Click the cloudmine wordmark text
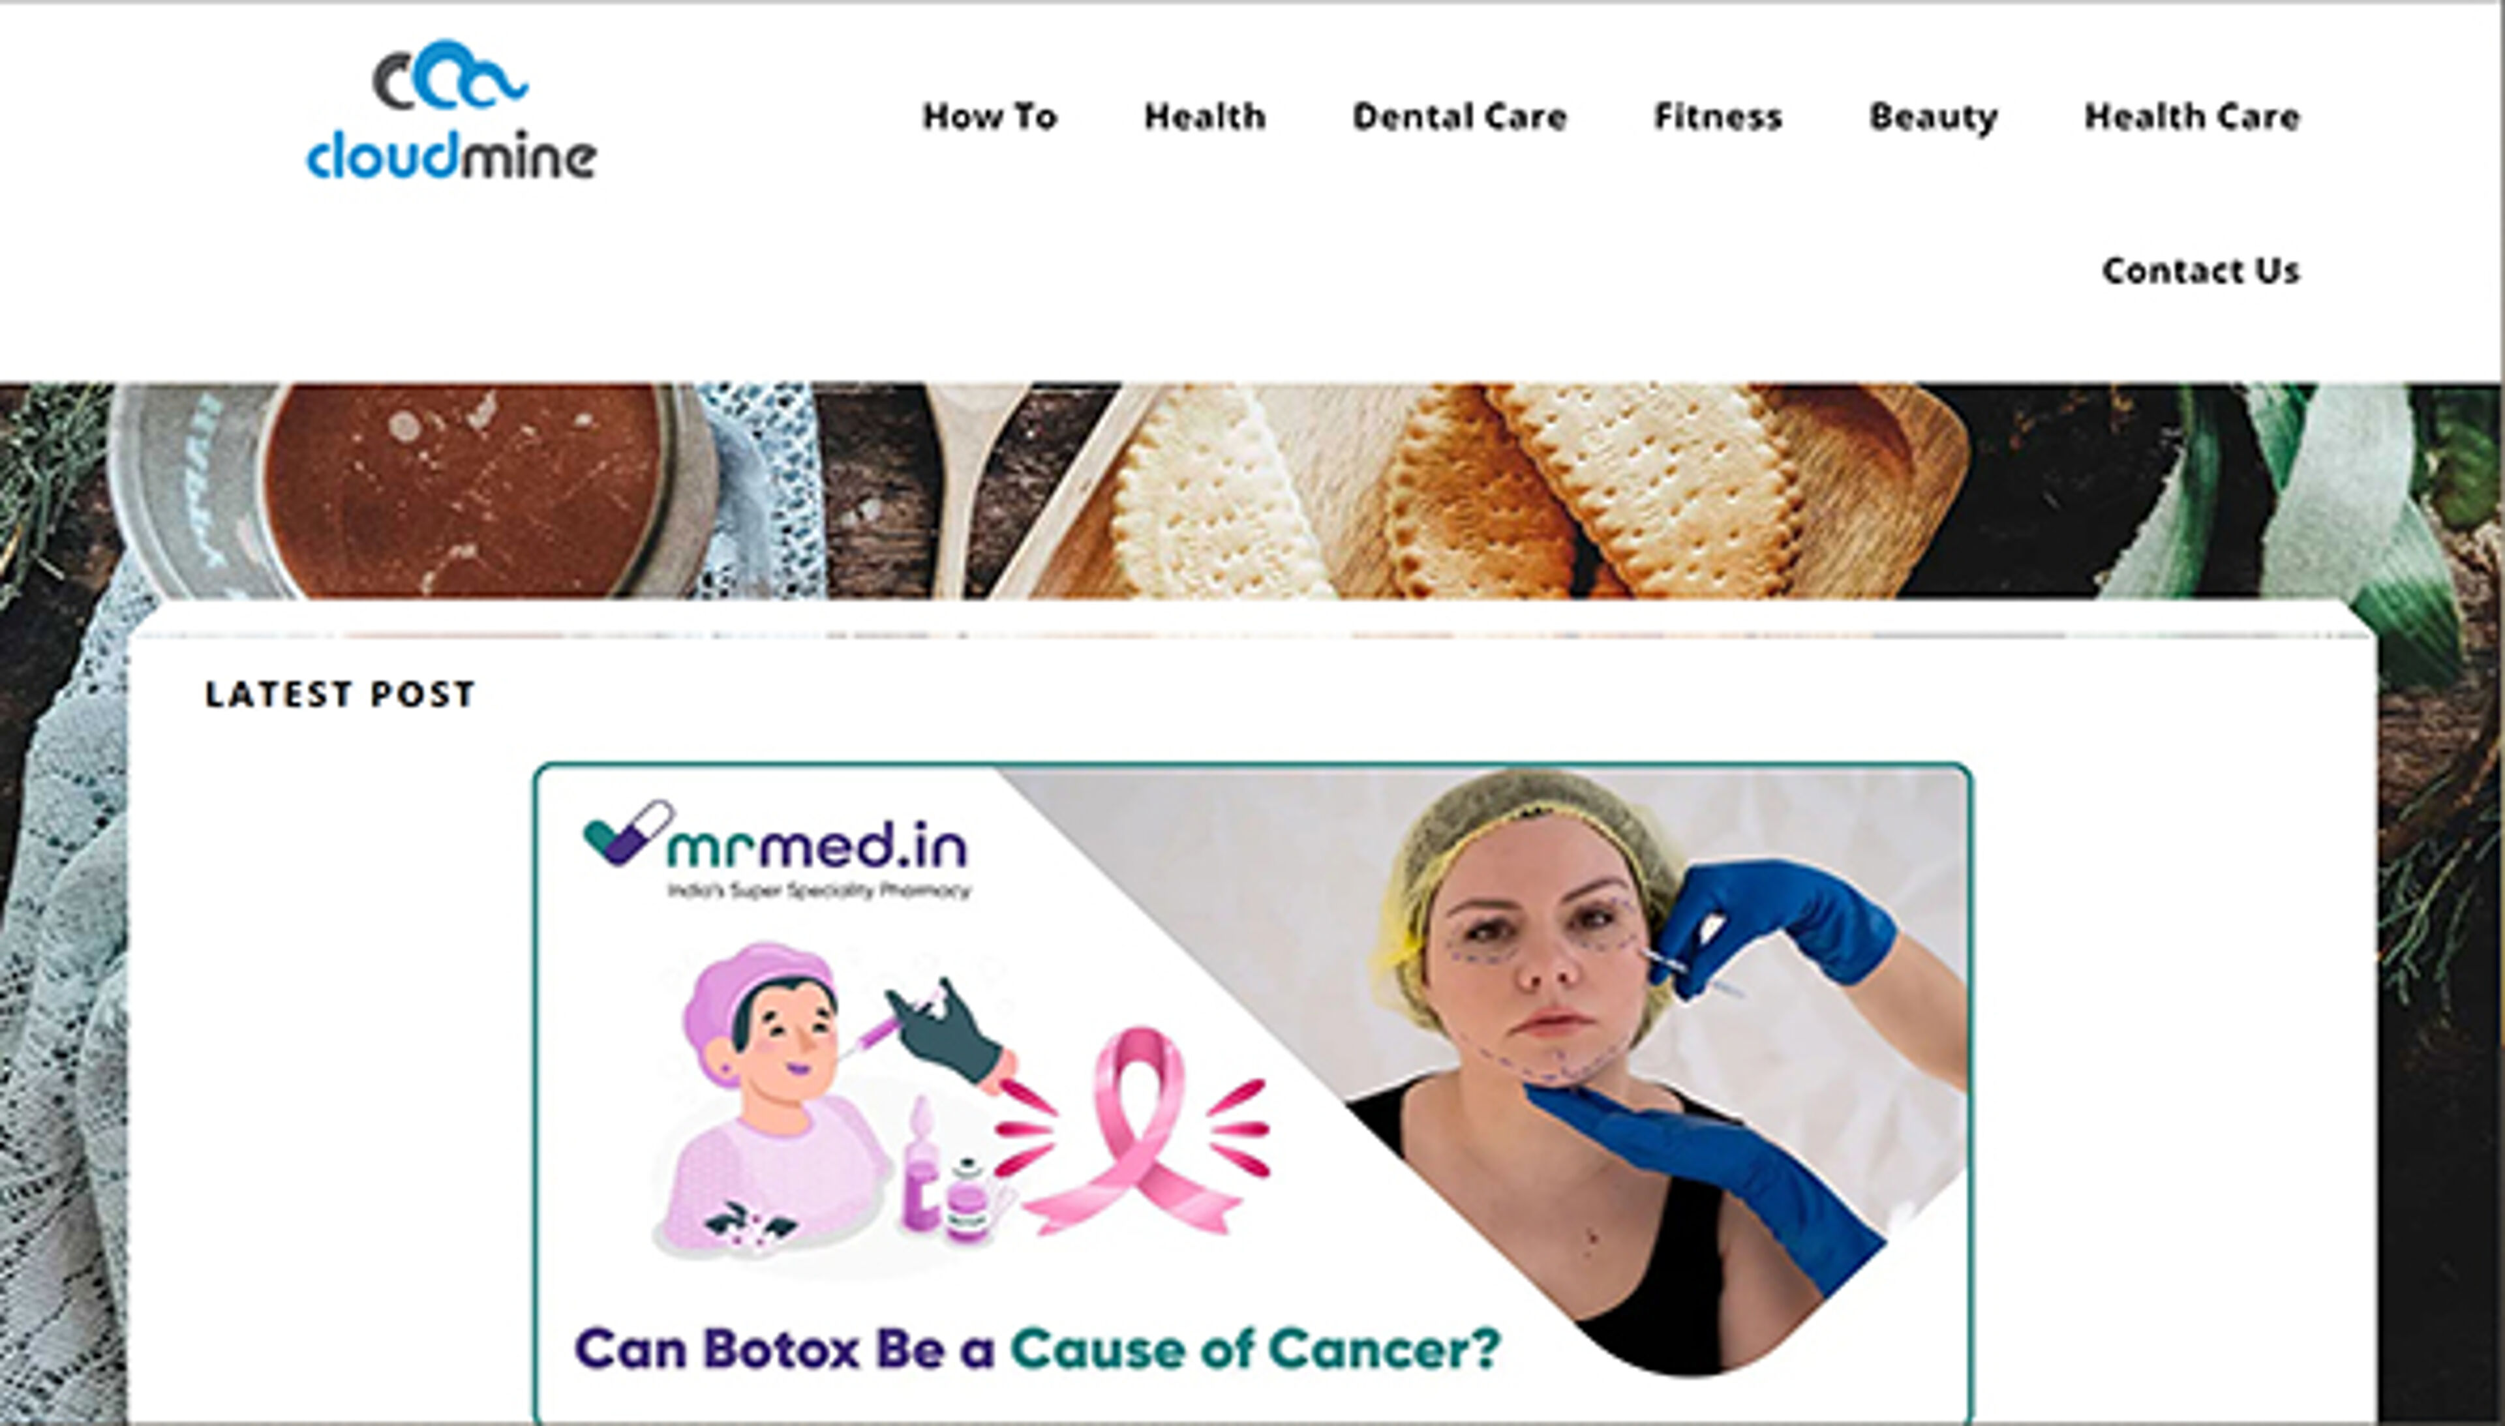This screenshot has width=2505, height=1426. [451, 156]
